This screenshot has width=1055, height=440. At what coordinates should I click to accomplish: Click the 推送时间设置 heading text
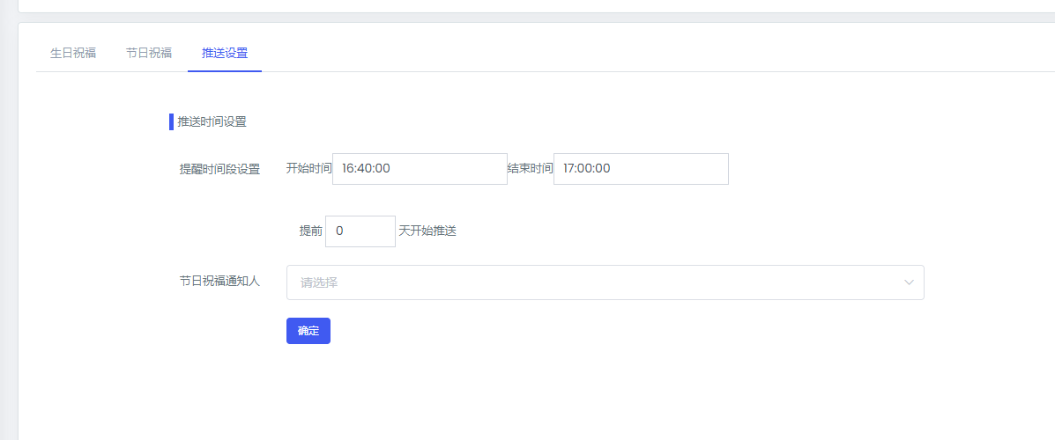[212, 122]
